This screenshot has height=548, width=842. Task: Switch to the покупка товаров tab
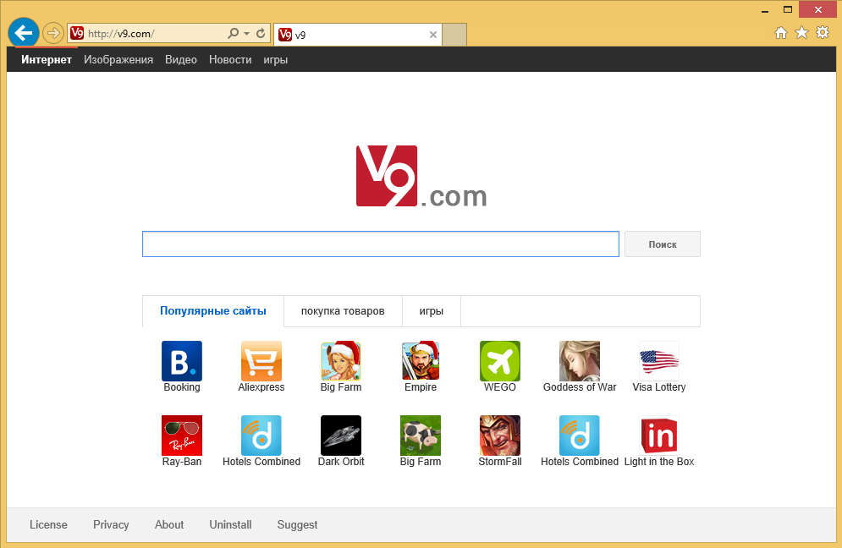[x=343, y=310]
